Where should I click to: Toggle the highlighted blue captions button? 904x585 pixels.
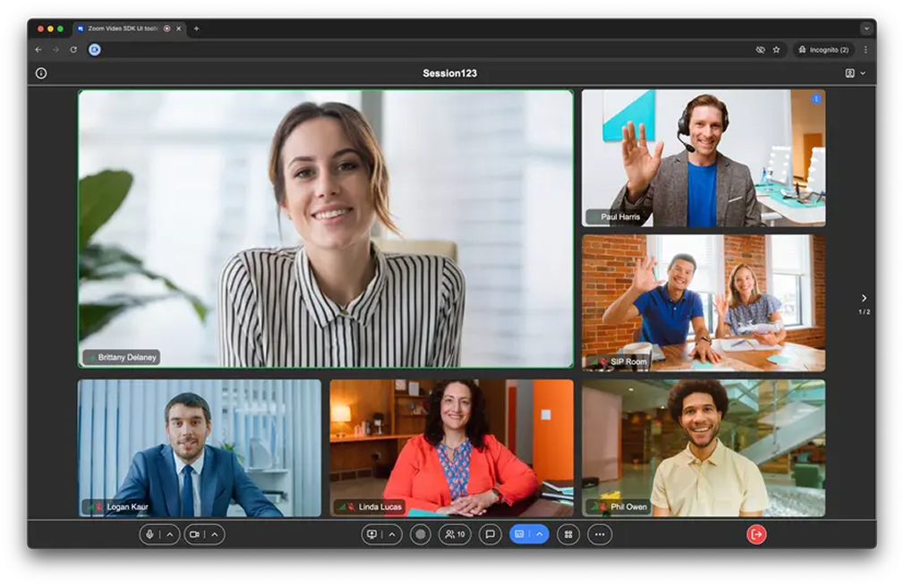click(519, 534)
